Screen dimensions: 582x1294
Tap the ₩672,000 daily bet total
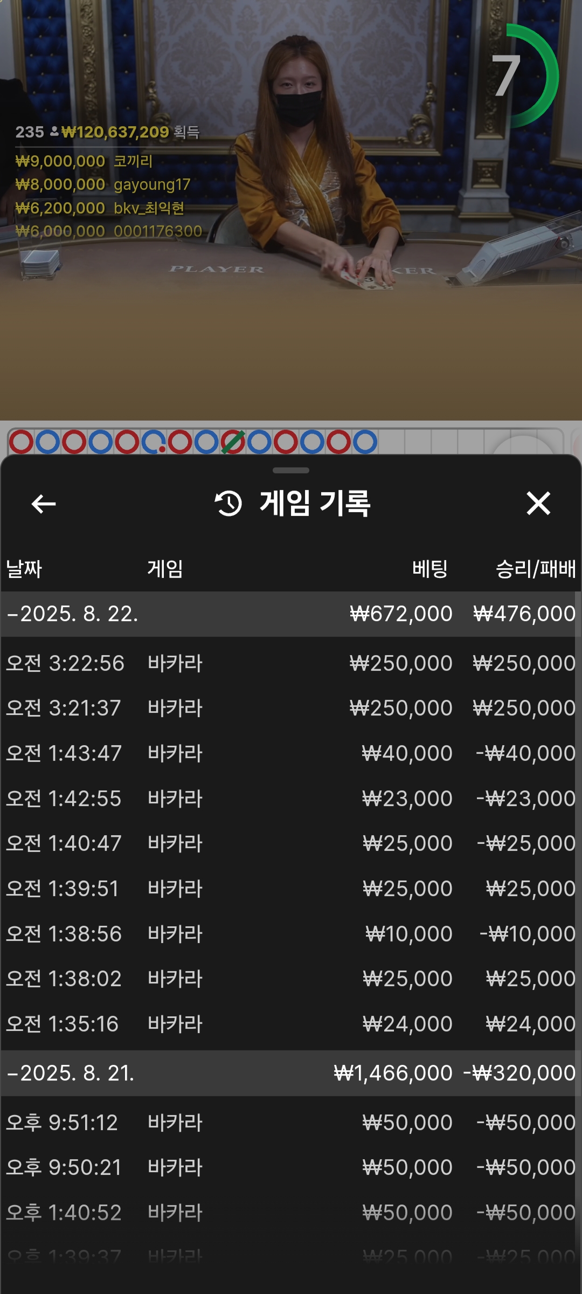pos(401,614)
